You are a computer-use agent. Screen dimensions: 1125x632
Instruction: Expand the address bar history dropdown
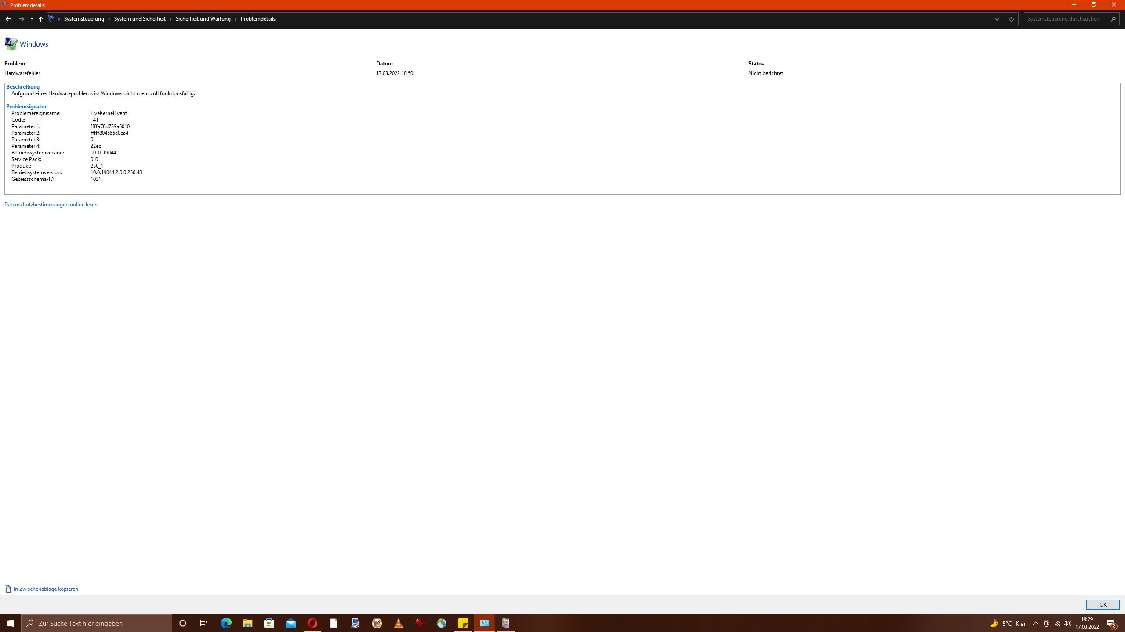tap(997, 19)
